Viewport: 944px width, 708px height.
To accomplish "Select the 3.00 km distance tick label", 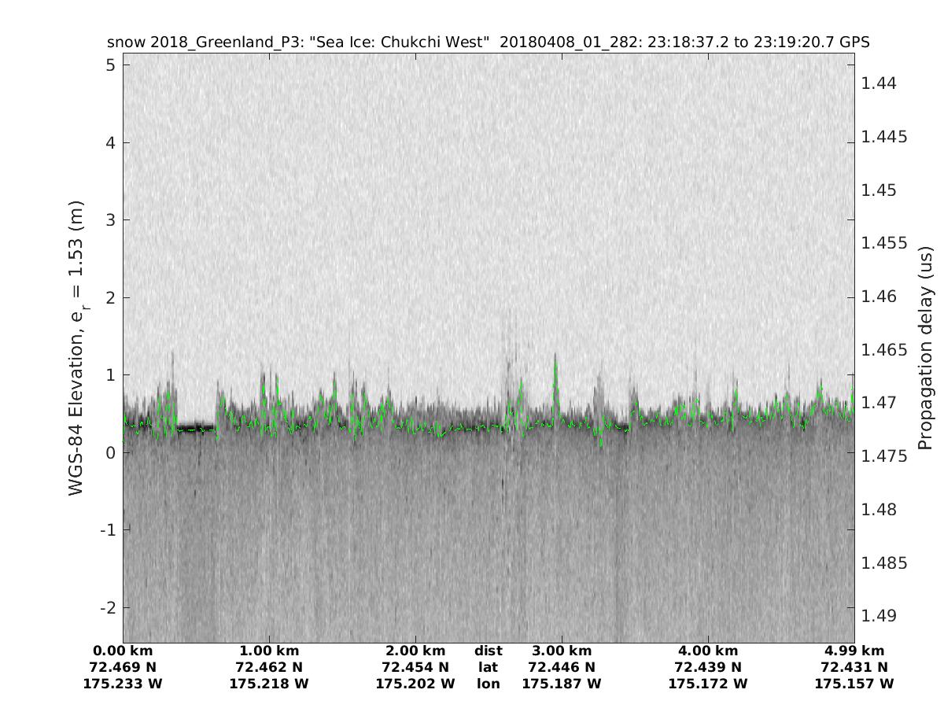I will [x=562, y=651].
